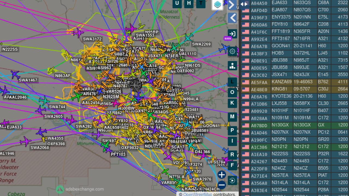
Task: Click the right chevron sidebar button
Action: 232,5
